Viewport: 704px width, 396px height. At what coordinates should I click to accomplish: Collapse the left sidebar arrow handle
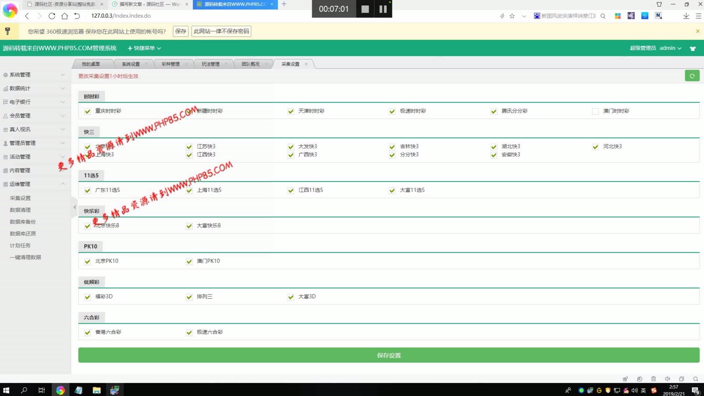click(74, 207)
